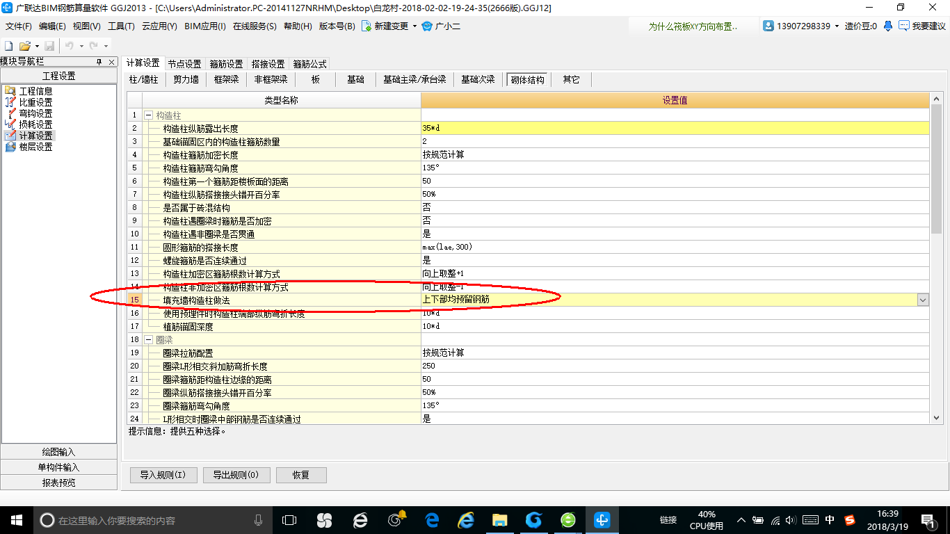Click the volume speaker tray icon
Image resolution: width=950 pixels, height=534 pixels.
pos(791,519)
